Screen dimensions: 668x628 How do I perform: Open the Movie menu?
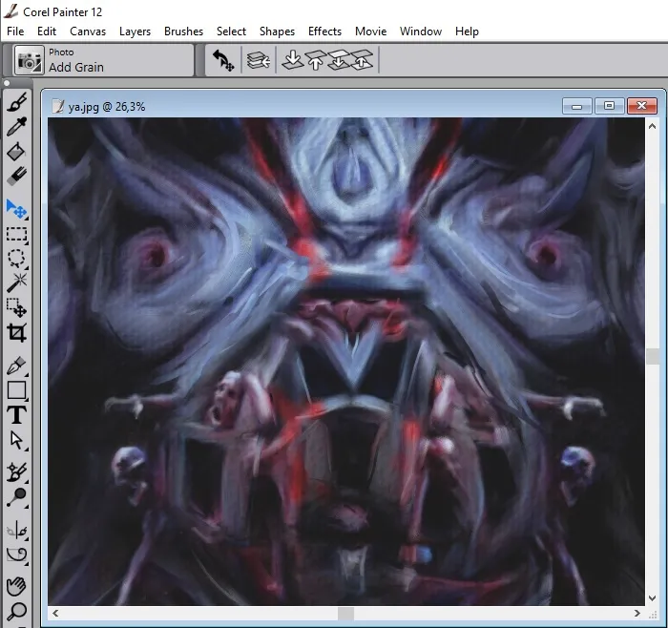[370, 31]
